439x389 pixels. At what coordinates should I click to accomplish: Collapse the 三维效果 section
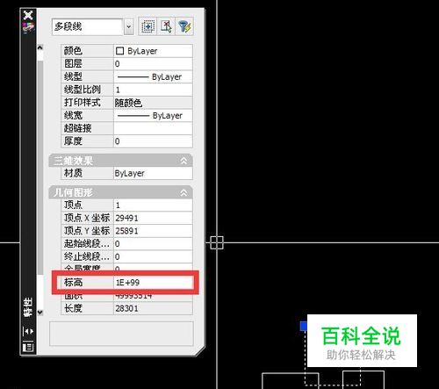point(184,161)
